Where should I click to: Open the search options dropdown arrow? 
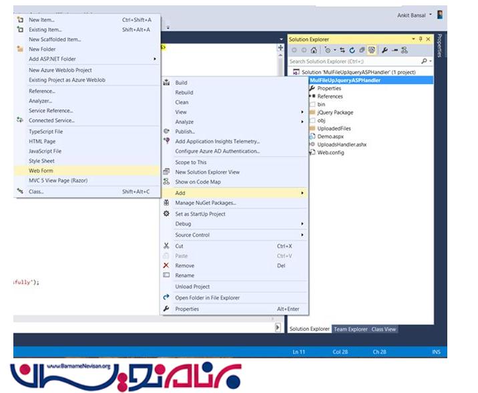coord(431,61)
